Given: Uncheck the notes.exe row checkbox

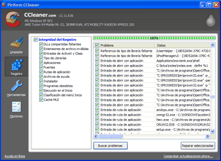Looking at the screenshot, I should 97,66.
